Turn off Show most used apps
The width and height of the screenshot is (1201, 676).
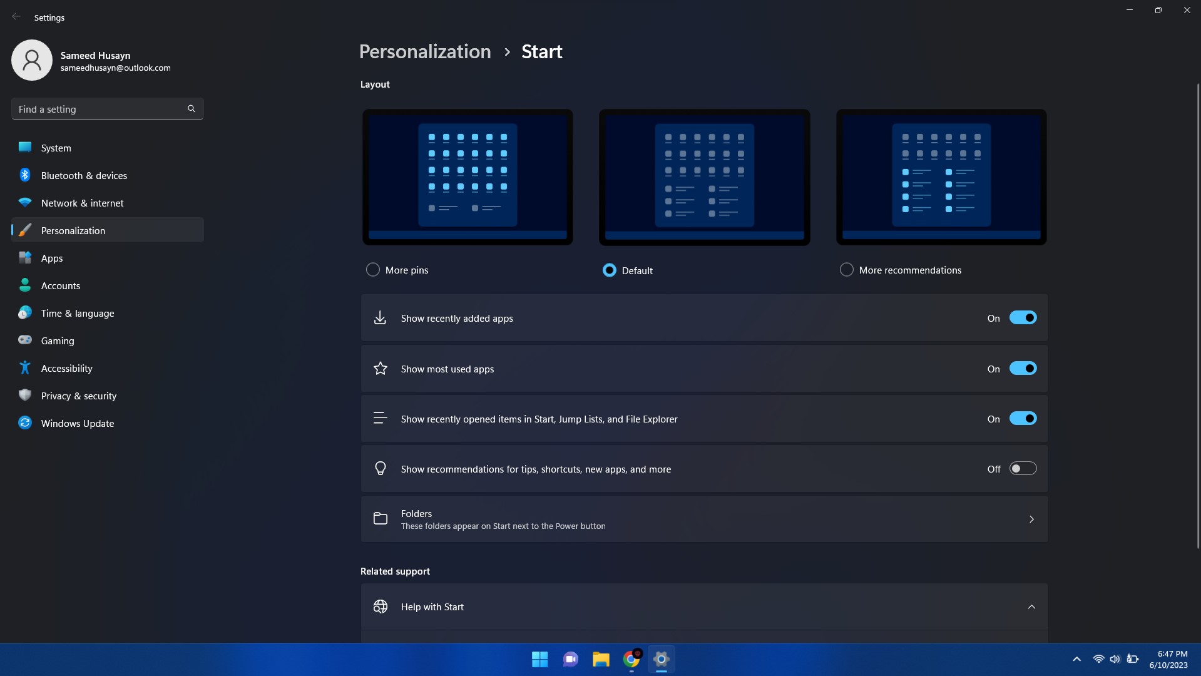point(1023,369)
